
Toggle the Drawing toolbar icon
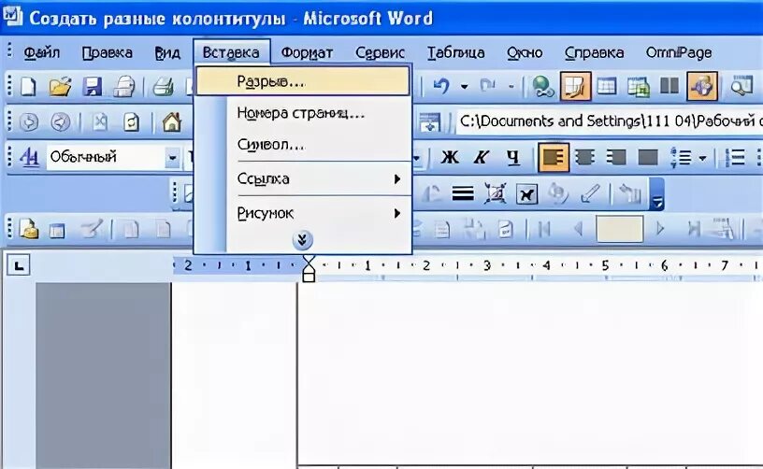[702, 87]
